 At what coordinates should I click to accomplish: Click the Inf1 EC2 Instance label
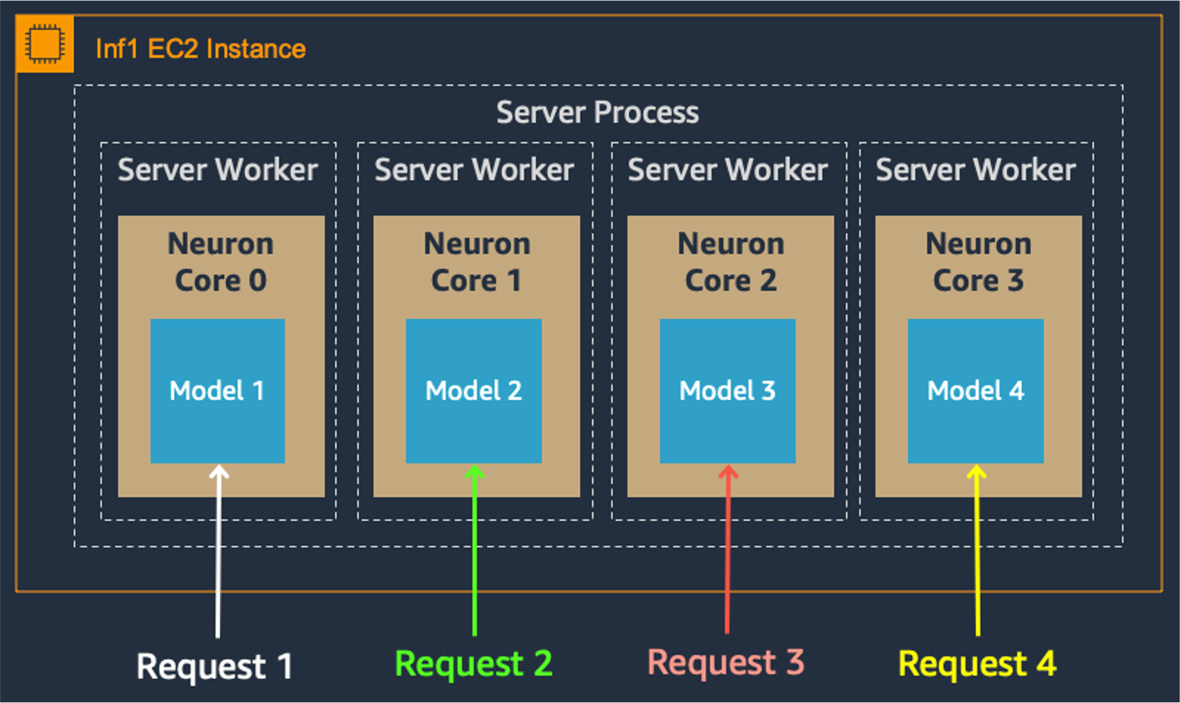[x=200, y=49]
